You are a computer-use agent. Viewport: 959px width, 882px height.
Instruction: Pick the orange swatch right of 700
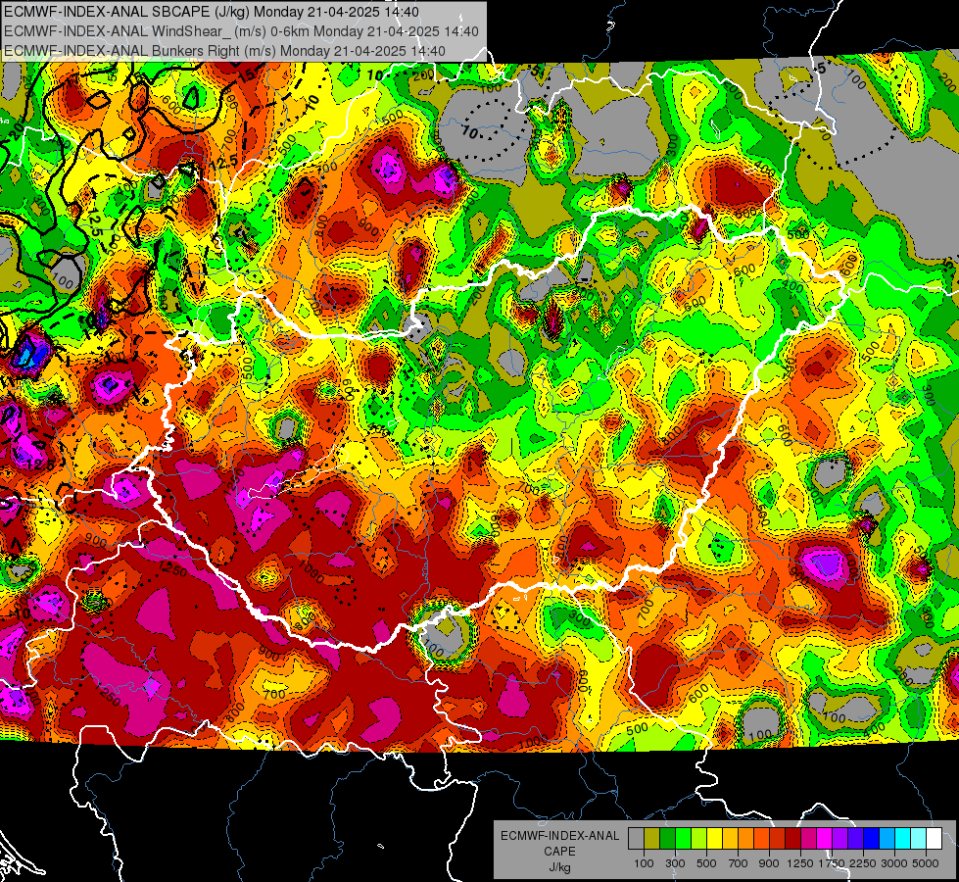[745, 838]
